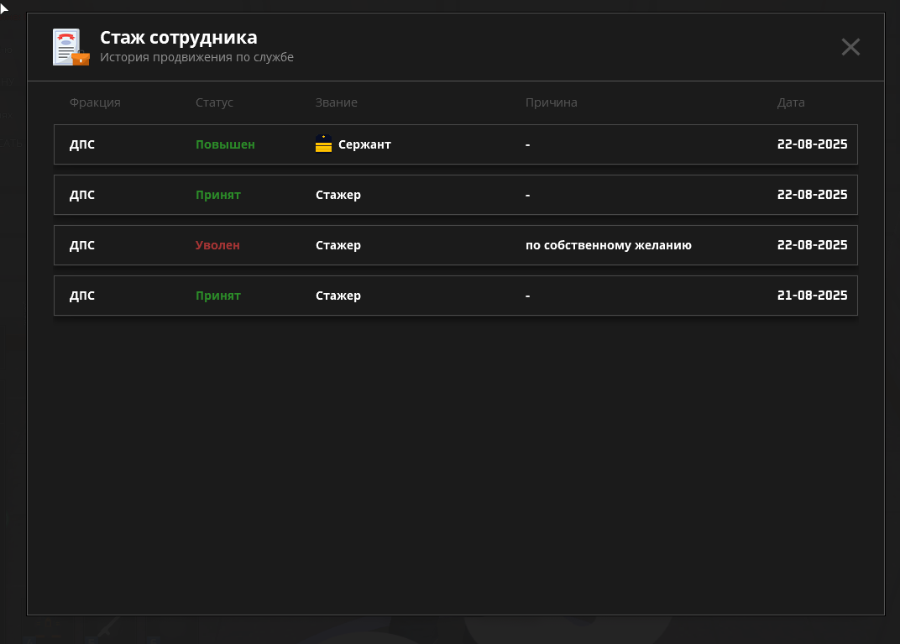This screenshot has width=900, height=644.
Task: Click the Дата column header
Action: click(790, 102)
